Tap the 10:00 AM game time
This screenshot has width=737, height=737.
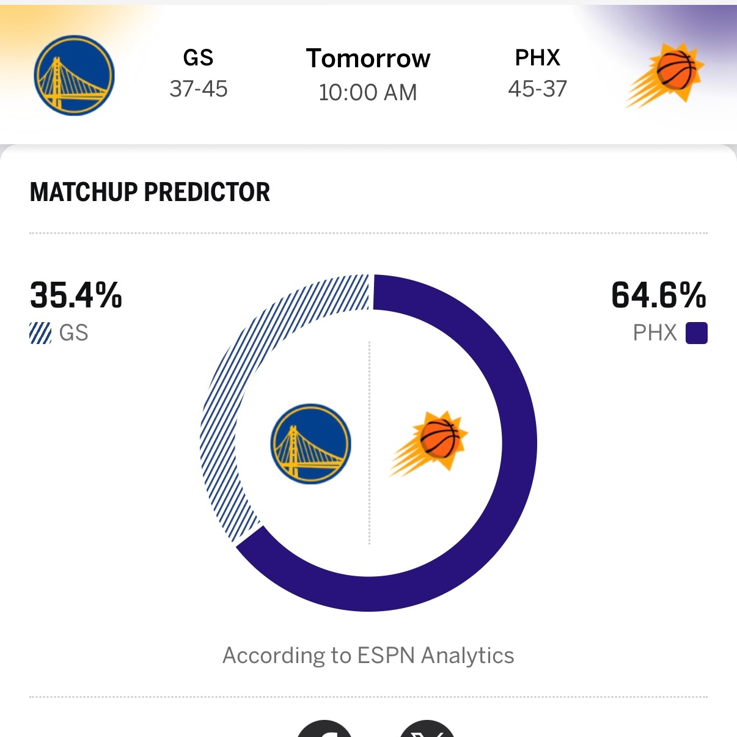[368, 93]
